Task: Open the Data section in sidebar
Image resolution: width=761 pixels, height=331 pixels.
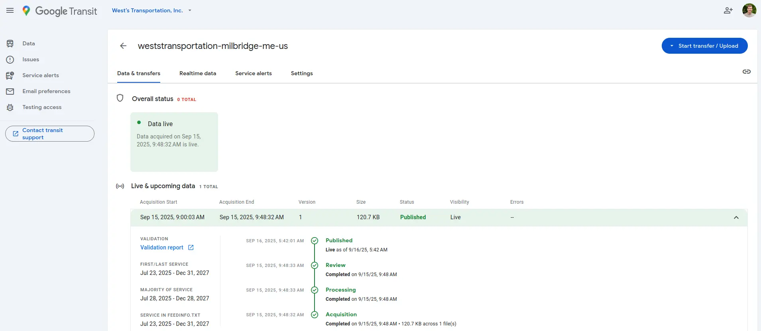Action: tap(28, 43)
